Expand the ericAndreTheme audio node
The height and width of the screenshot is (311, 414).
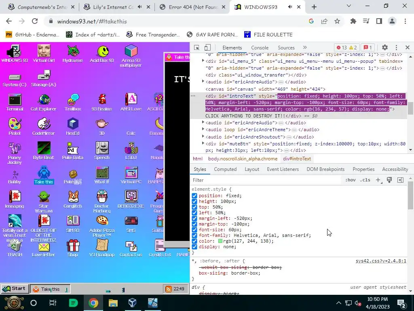click(203, 129)
